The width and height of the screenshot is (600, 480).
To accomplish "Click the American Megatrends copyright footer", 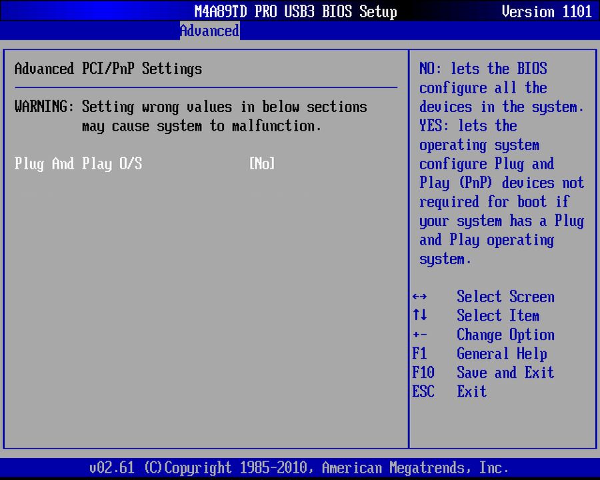I will [300, 467].
